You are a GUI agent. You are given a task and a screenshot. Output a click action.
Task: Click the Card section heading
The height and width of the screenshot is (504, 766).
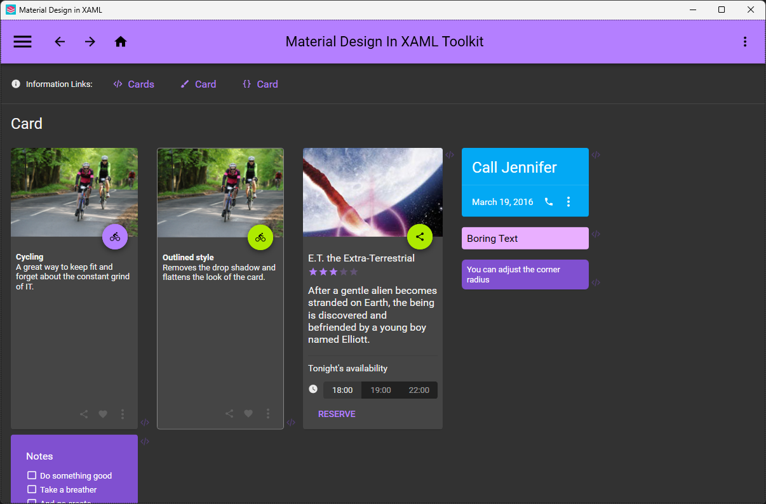[27, 124]
